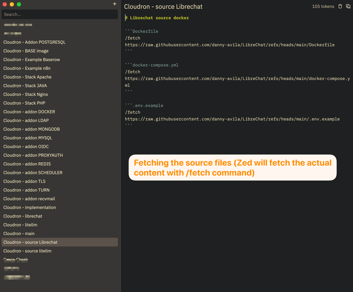Screen dimensions: 353x292
Task: Click the '# Librechat source docker' heading line
Action: [157, 18]
